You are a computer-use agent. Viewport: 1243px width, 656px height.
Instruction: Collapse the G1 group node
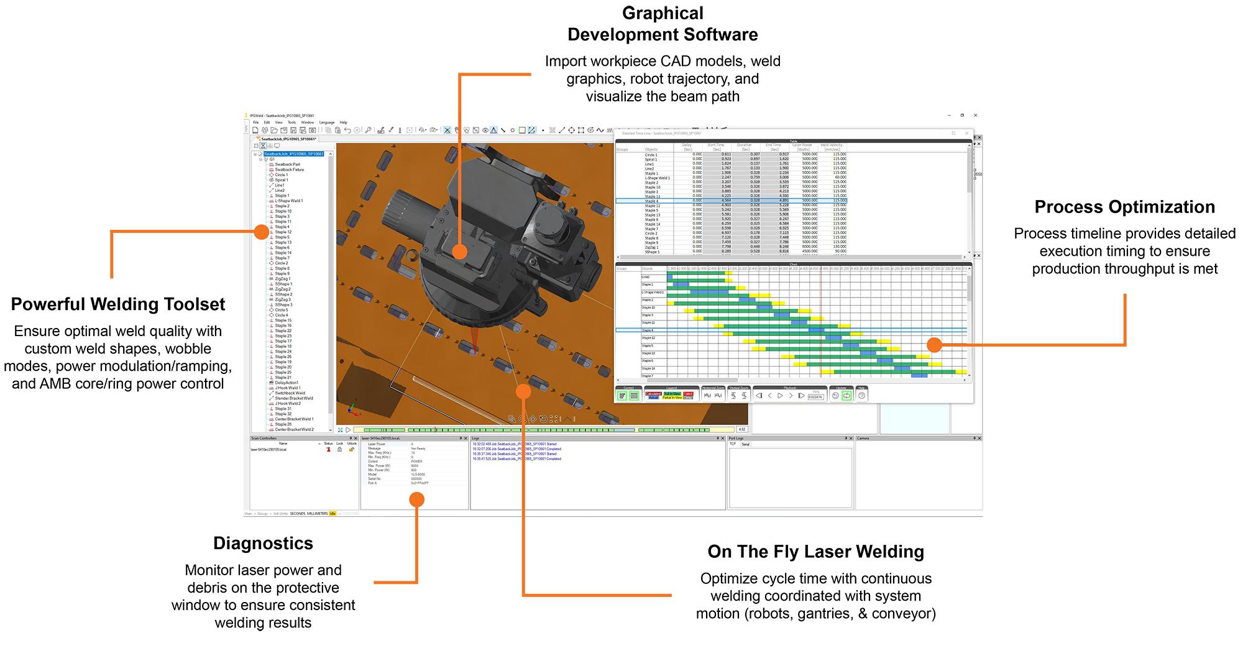[260, 160]
